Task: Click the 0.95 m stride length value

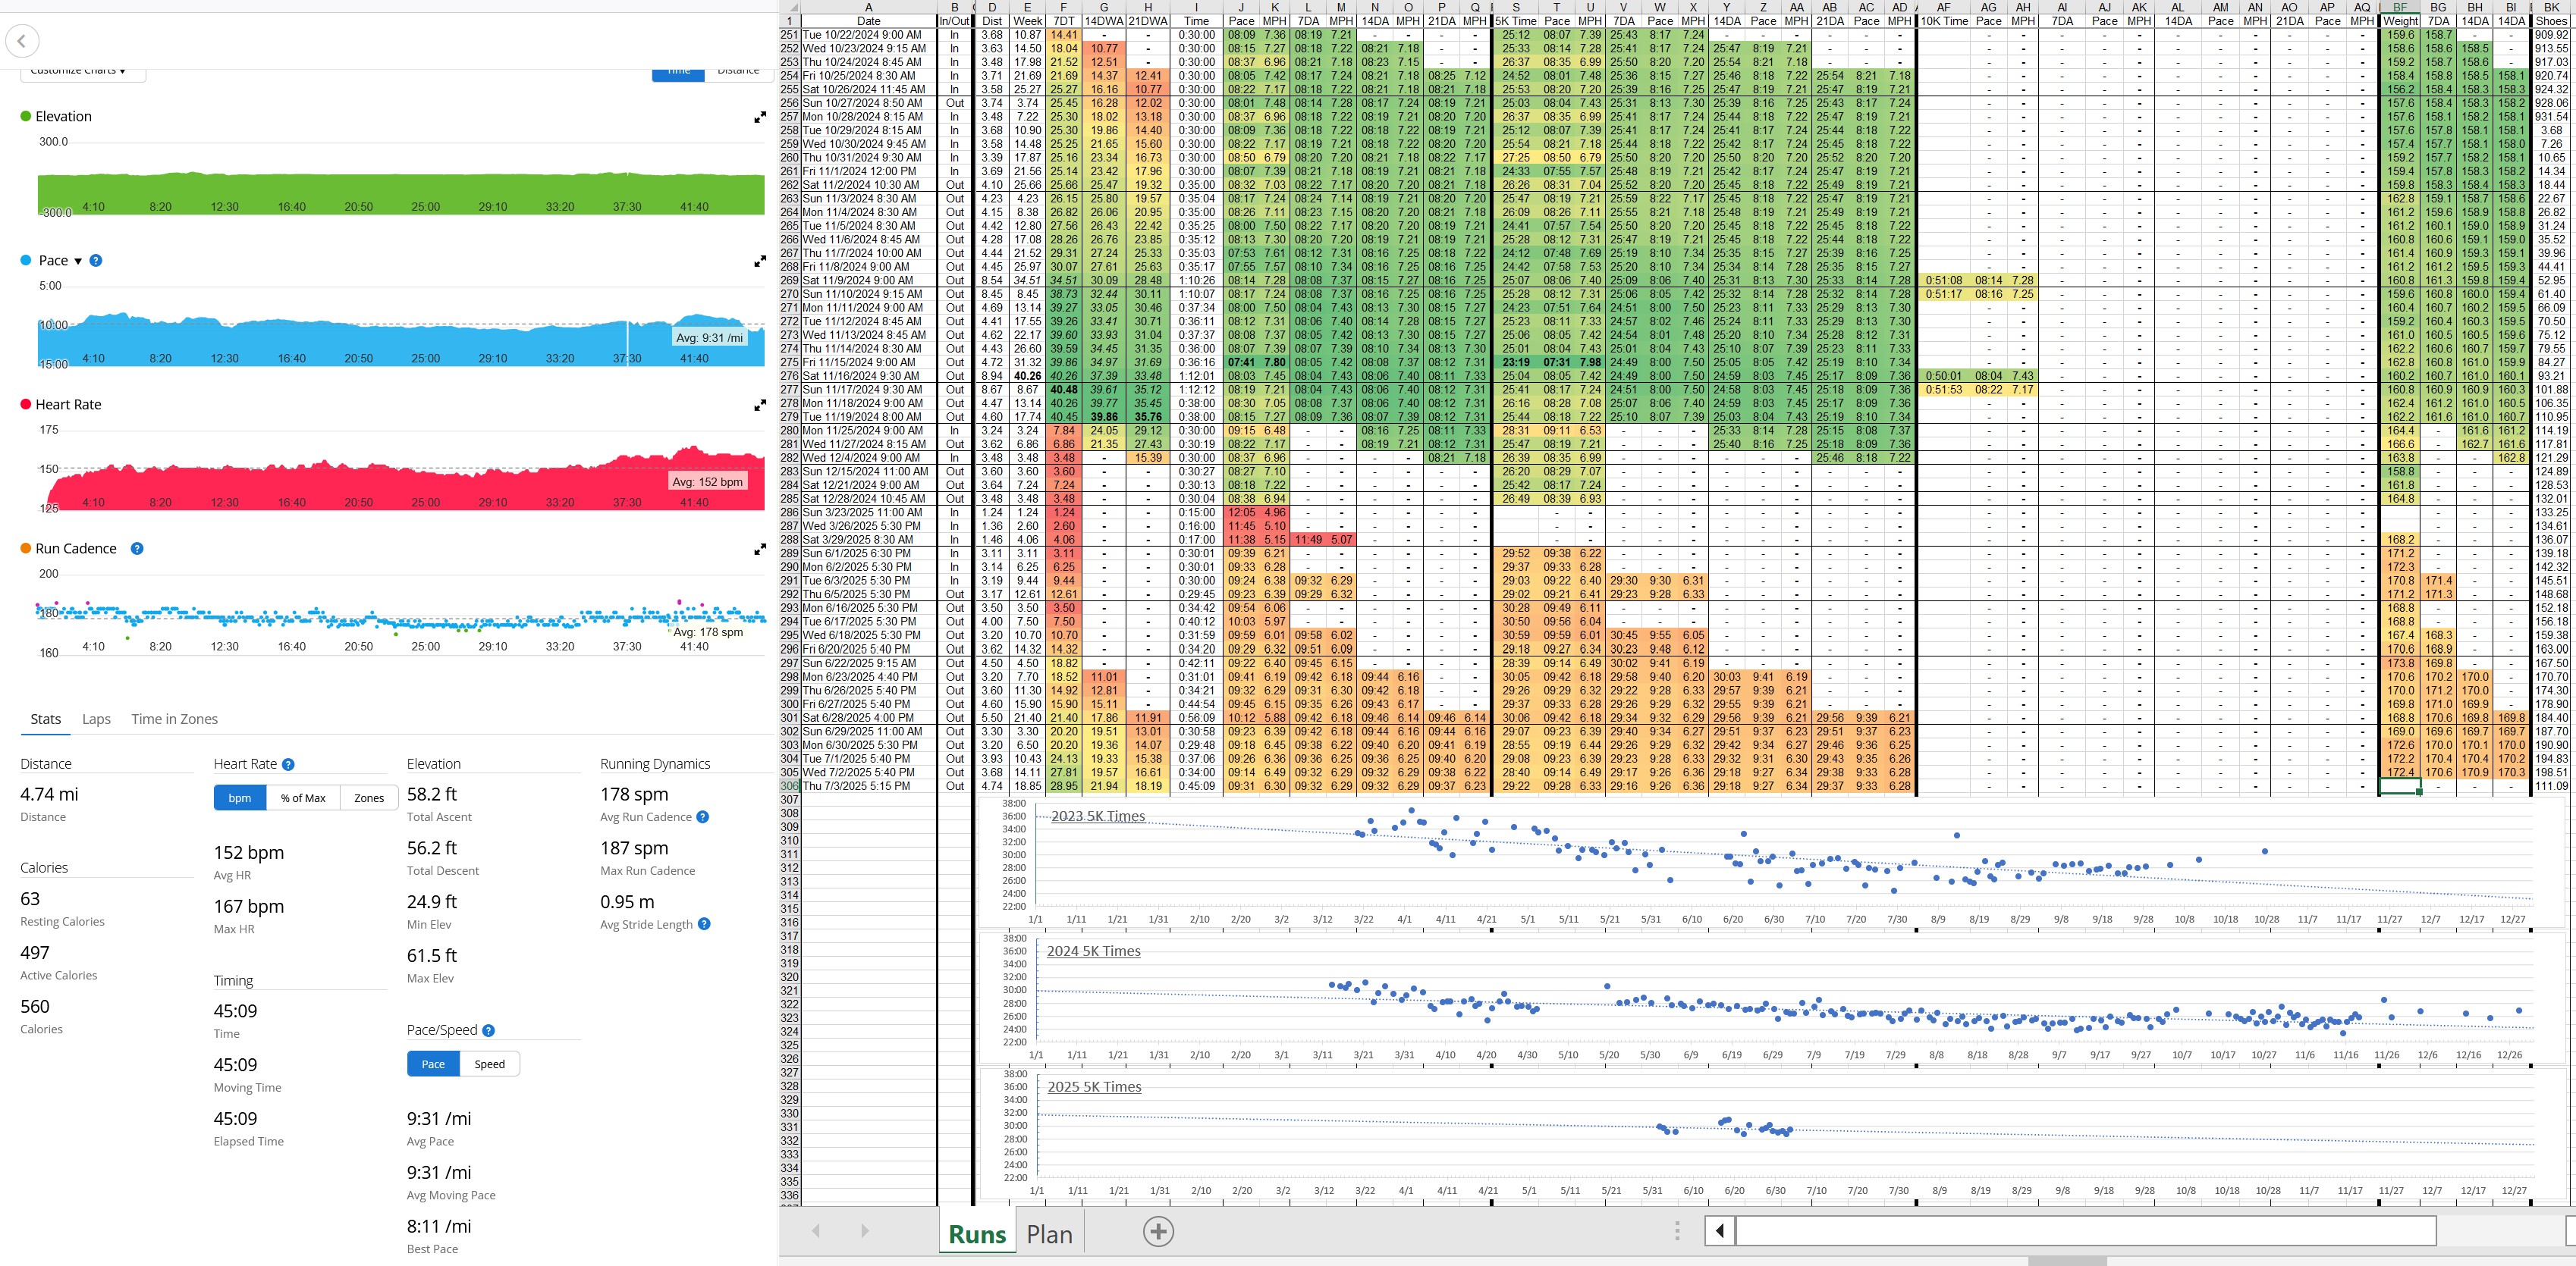Action: coord(627,901)
